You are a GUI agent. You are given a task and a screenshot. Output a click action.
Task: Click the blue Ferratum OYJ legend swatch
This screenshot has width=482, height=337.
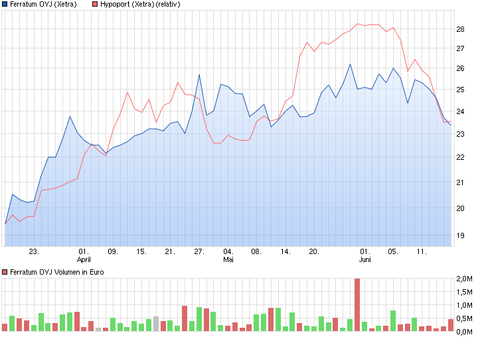tap(5, 4)
